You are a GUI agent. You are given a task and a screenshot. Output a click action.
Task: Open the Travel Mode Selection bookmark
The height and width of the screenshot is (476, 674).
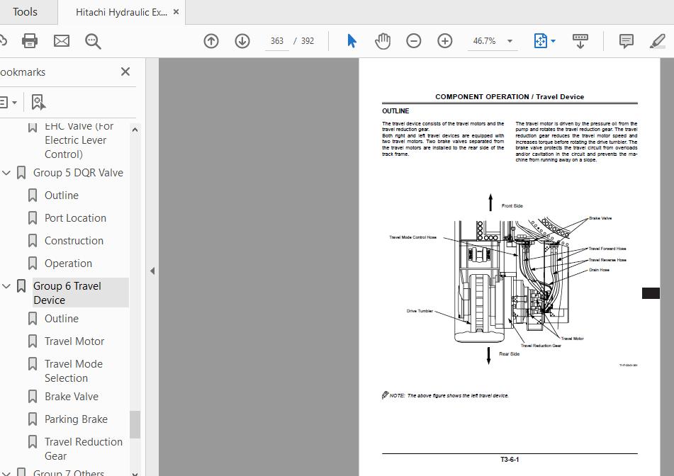74,370
